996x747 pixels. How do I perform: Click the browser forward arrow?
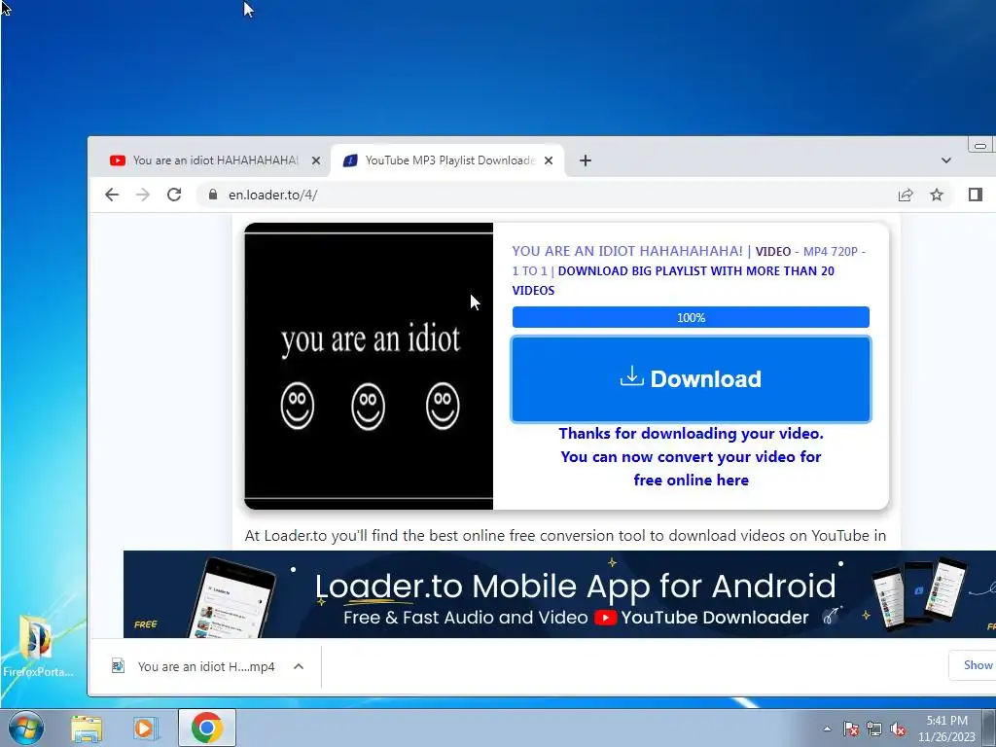tap(143, 195)
